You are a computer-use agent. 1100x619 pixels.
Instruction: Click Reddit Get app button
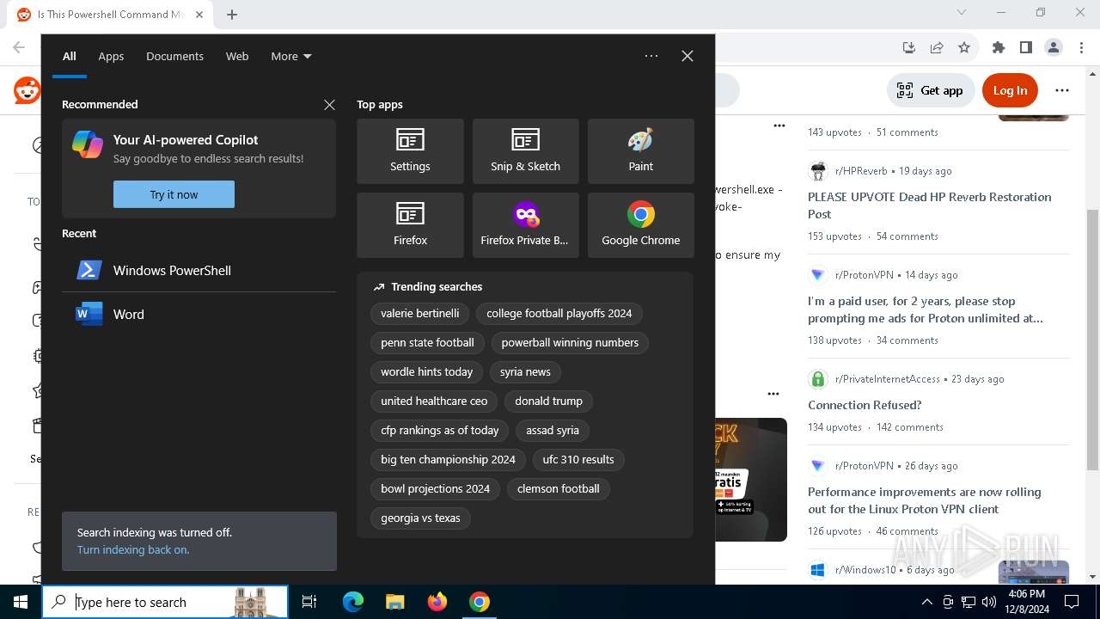coord(930,90)
